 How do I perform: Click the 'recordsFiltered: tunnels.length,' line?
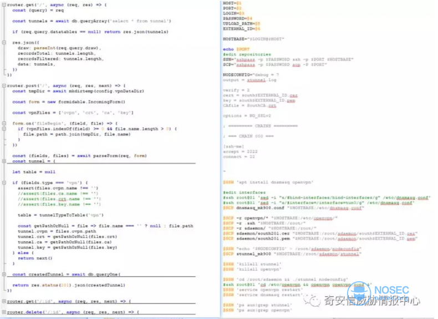click(x=60, y=59)
